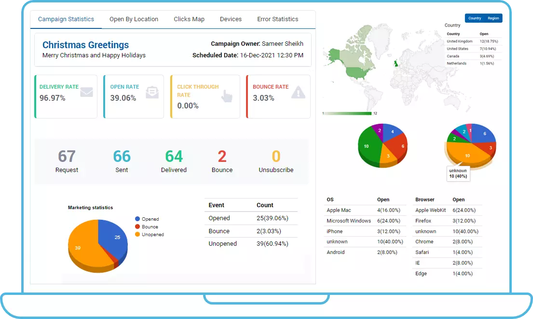Click the unknown 10 (40%) chart tooltip
533x319 pixels.
[458, 173]
